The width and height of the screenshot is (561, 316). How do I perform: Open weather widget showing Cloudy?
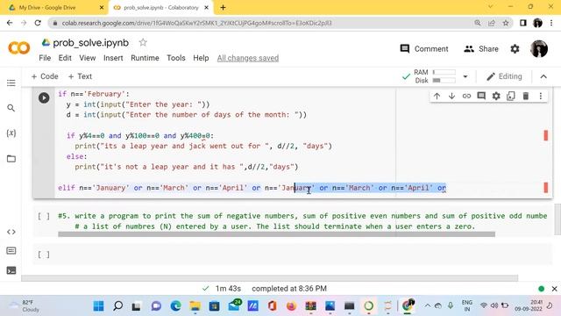[x=25, y=306]
